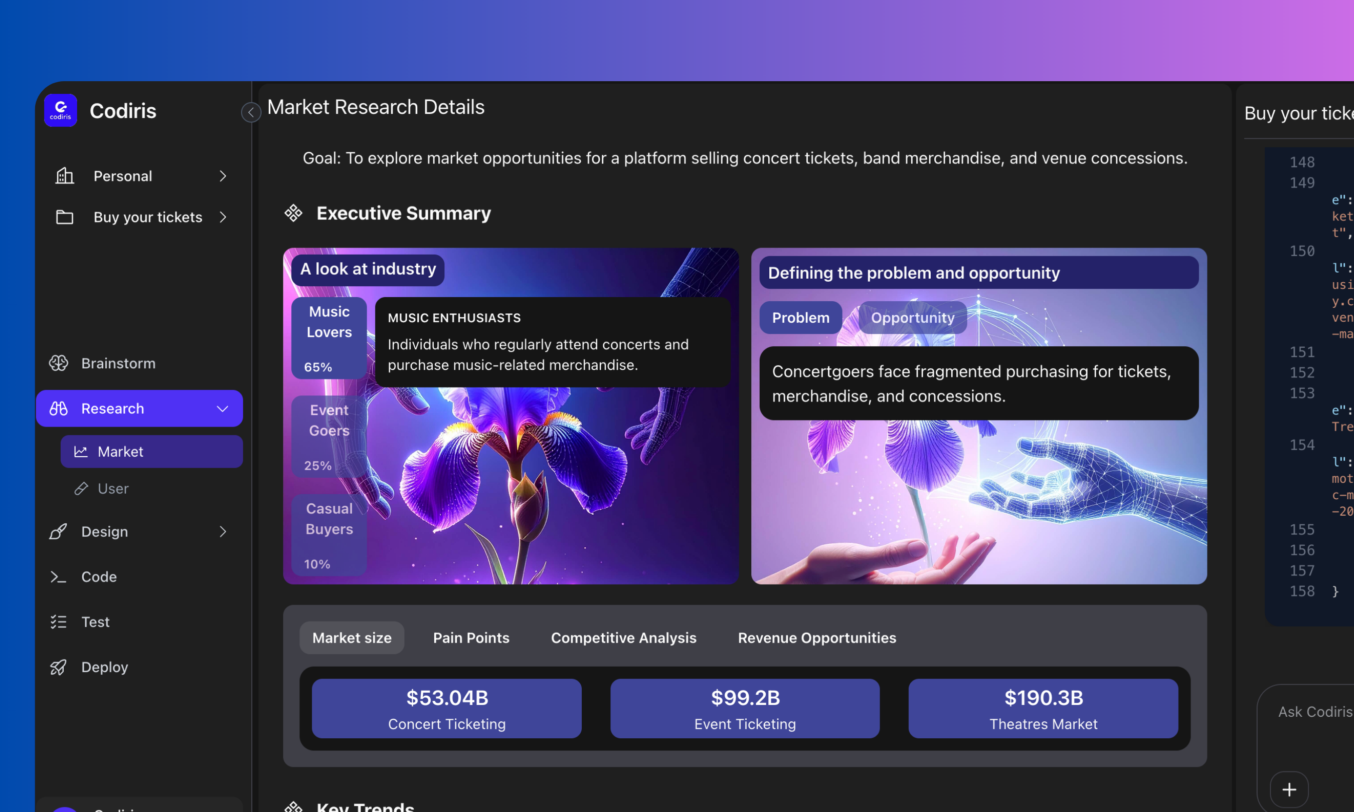Click the Deploy rocket icon

point(59,667)
